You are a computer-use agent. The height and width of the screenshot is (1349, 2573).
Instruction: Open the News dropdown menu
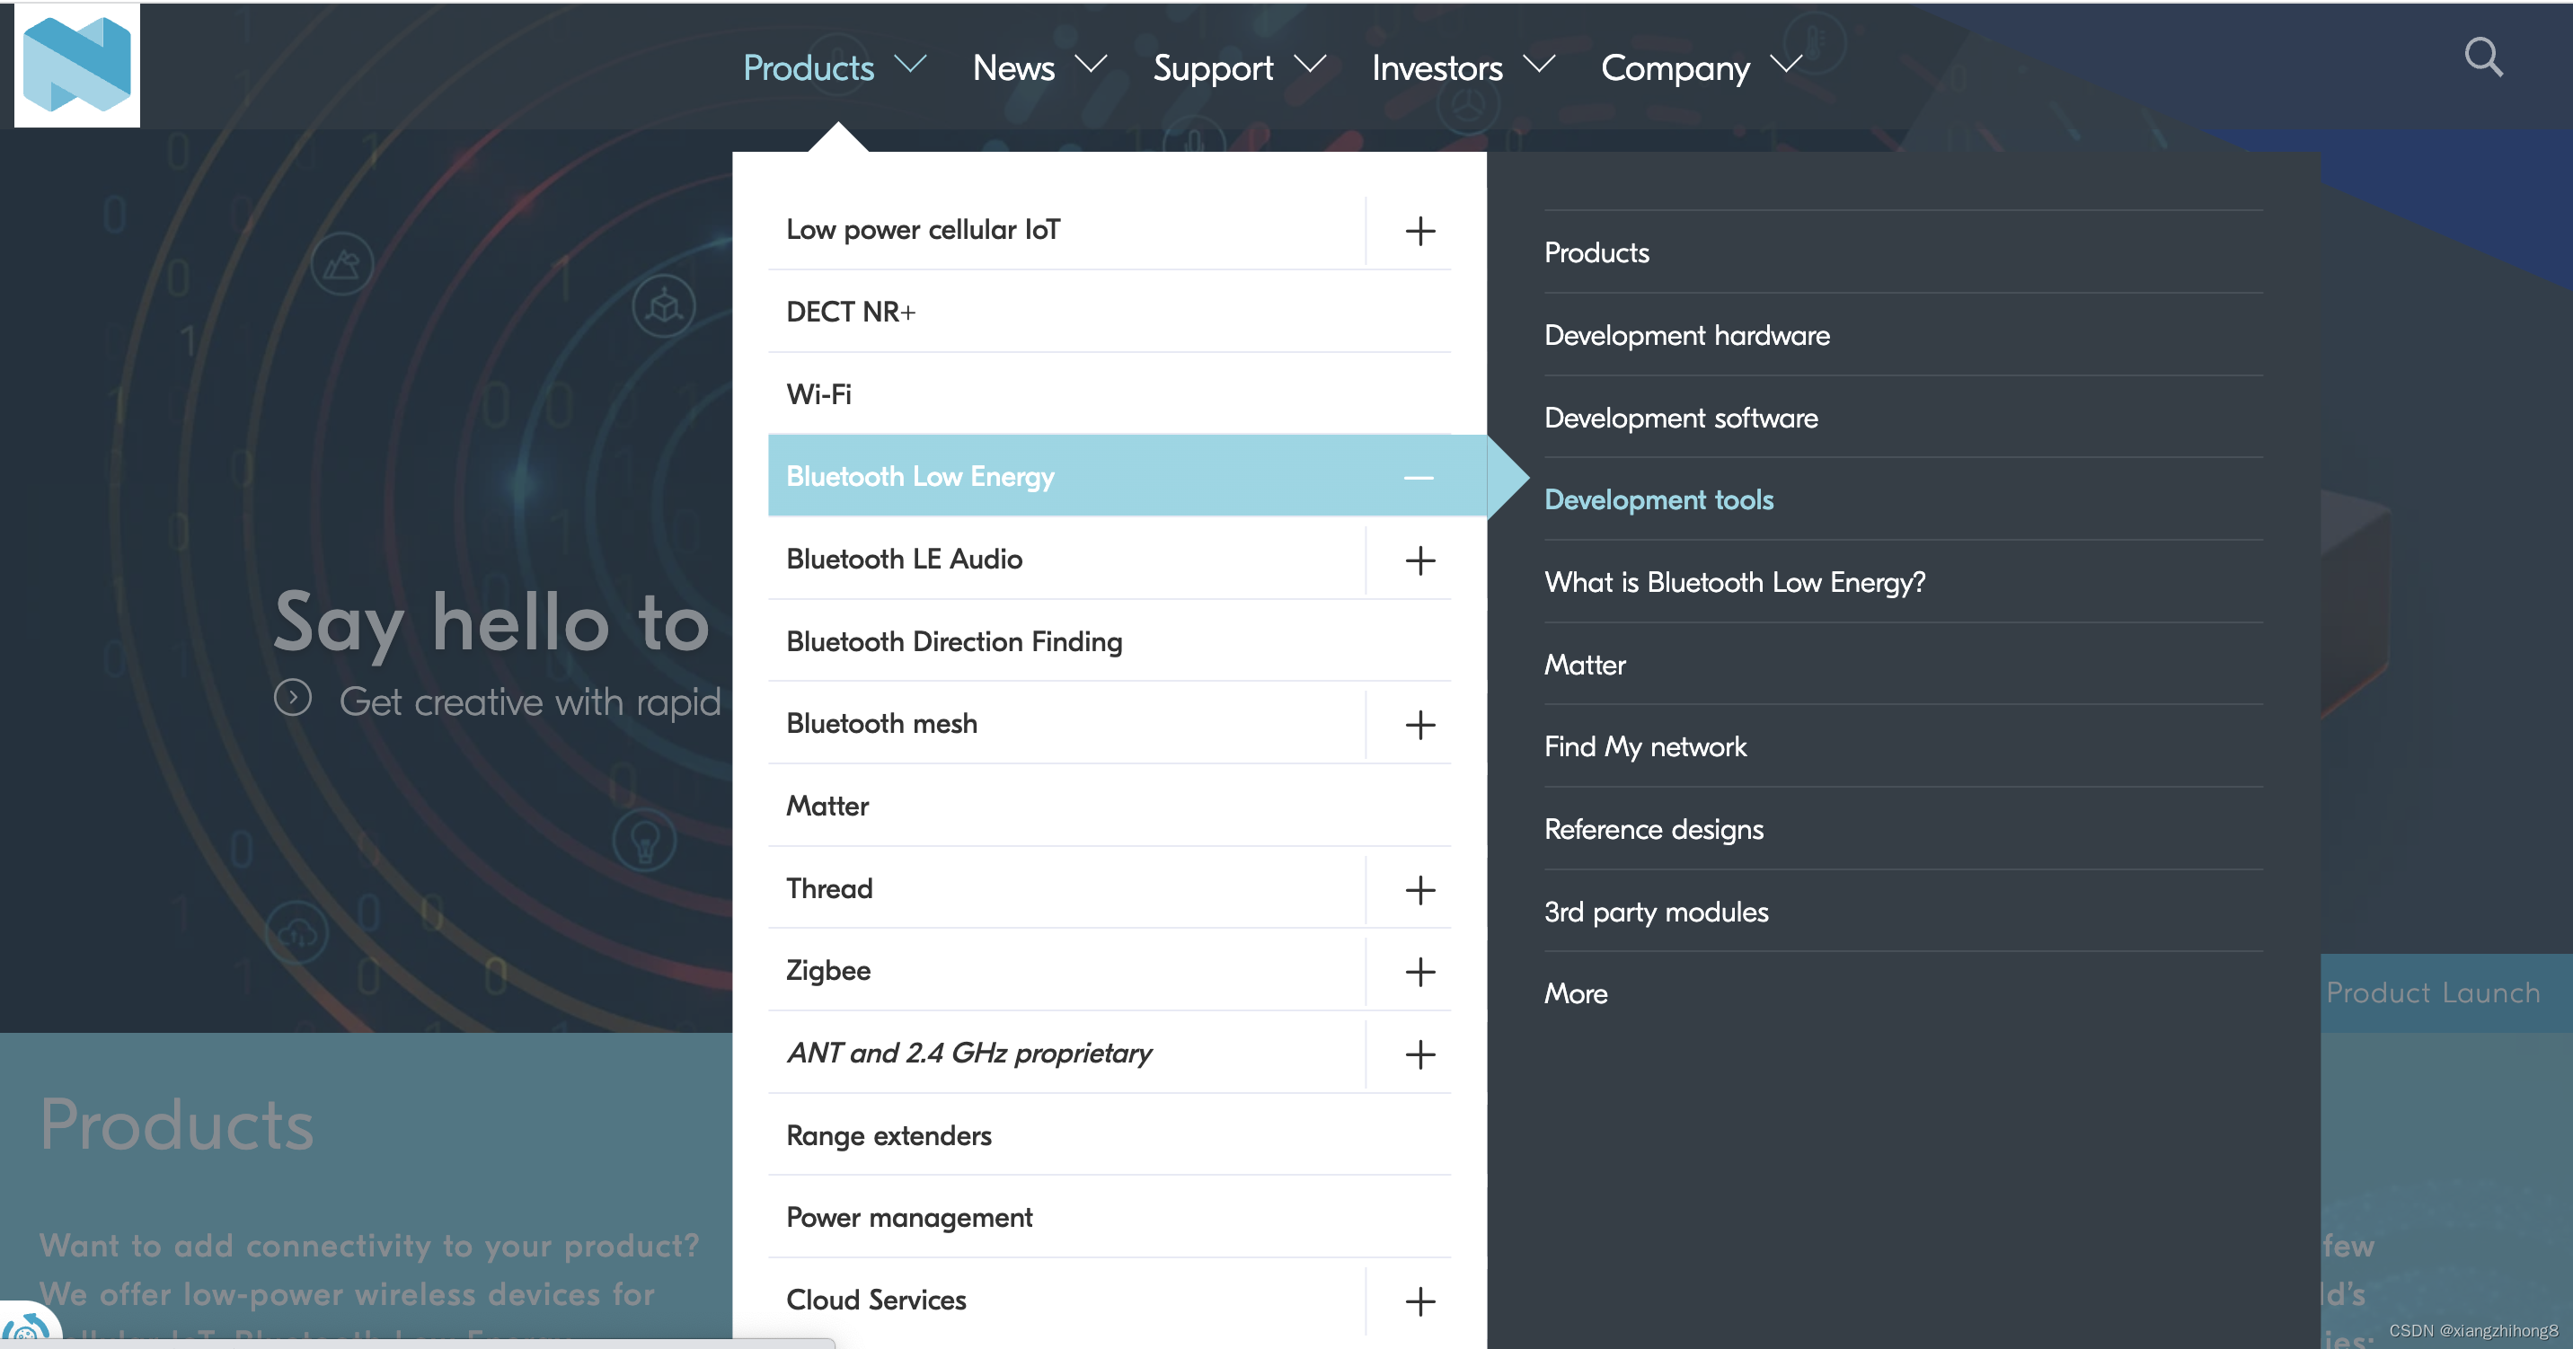(x=1039, y=66)
